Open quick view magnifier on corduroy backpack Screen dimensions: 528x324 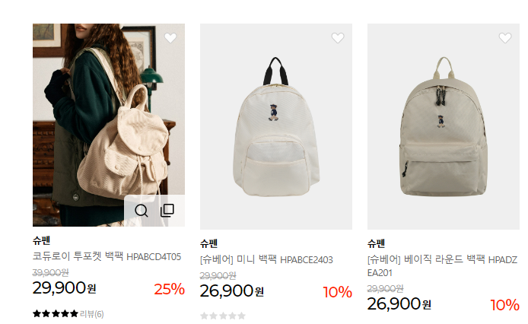(141, 211)
